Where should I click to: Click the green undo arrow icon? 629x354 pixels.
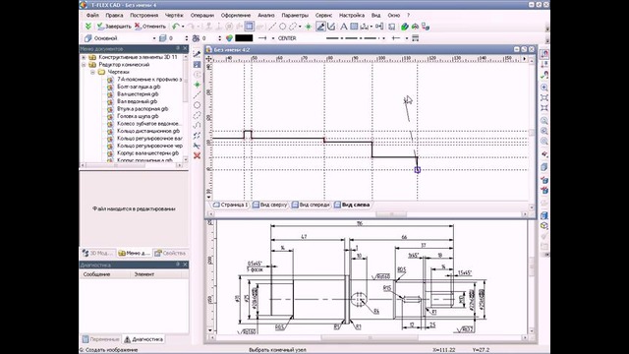(x=175, y=27)
